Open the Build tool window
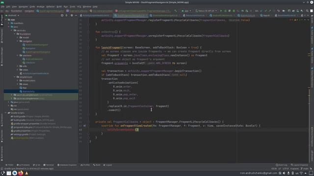Viewport: 314px width, 176px height. [x=97, y=165]
